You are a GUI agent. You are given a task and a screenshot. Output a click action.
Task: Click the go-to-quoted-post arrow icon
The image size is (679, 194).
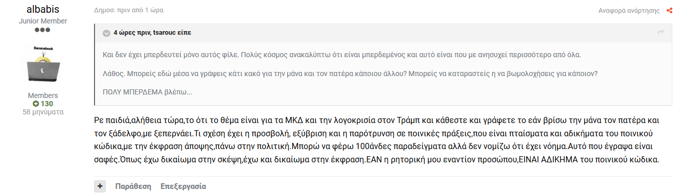click(661, 33)
